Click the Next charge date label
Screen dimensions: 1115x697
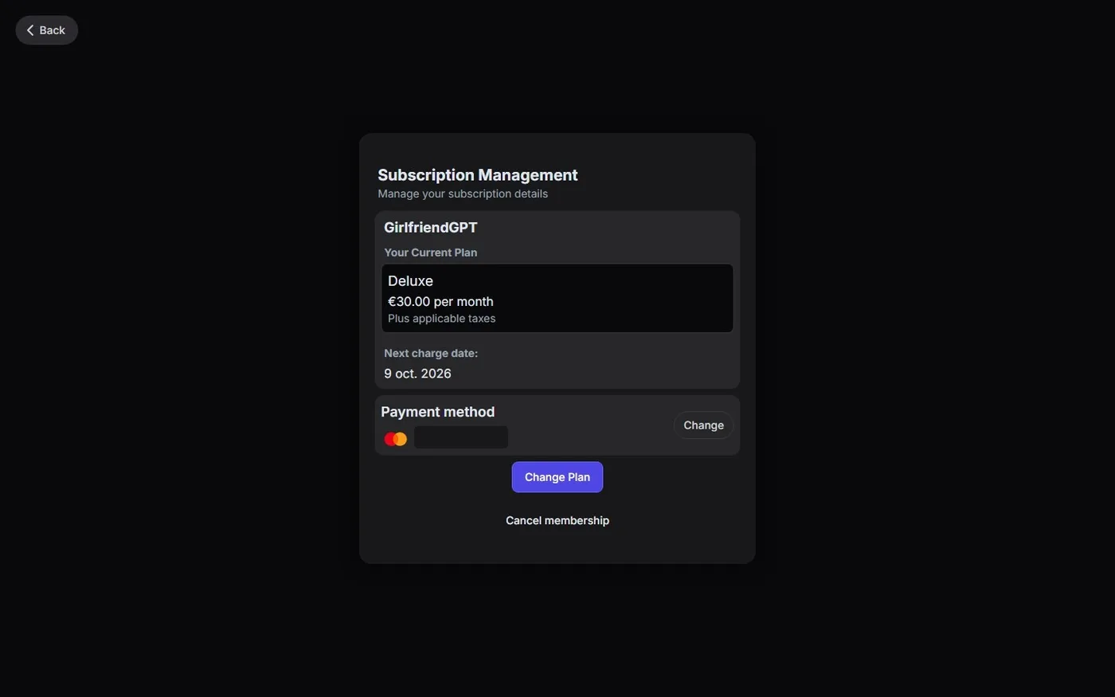click(431, 353)
